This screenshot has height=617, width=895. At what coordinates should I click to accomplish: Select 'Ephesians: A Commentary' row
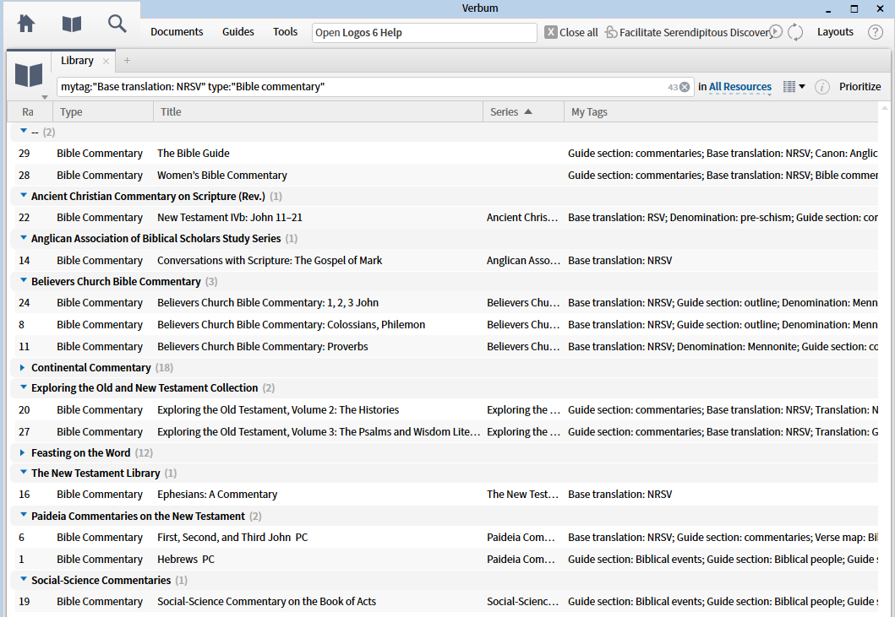click(x=444, y=495)
